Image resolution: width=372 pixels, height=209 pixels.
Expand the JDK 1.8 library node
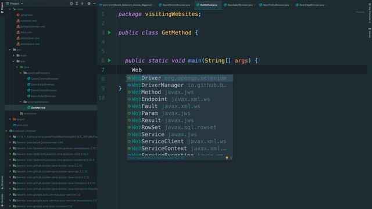10,137
